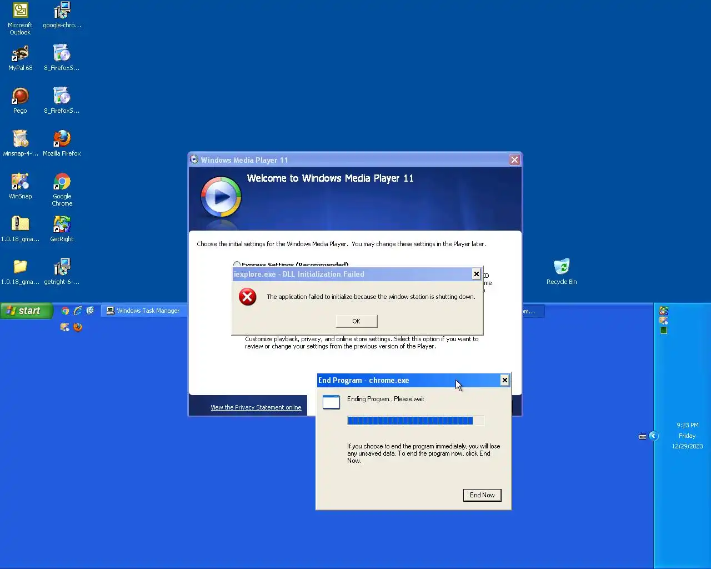711x569 pixels.
Task: Click the green CPU usage tray icon
Action: 663,330
